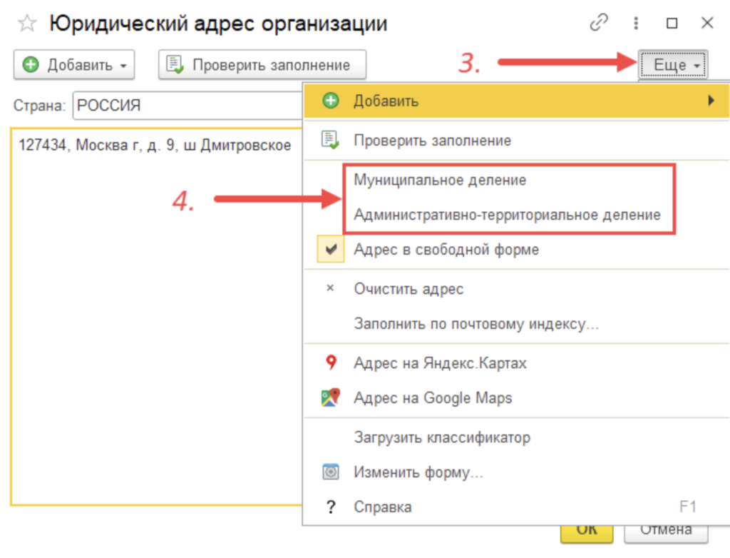The image size is (730, 558).
Task: Choose Загрузить классификатор menu item
Action: (x=442, y=437)
